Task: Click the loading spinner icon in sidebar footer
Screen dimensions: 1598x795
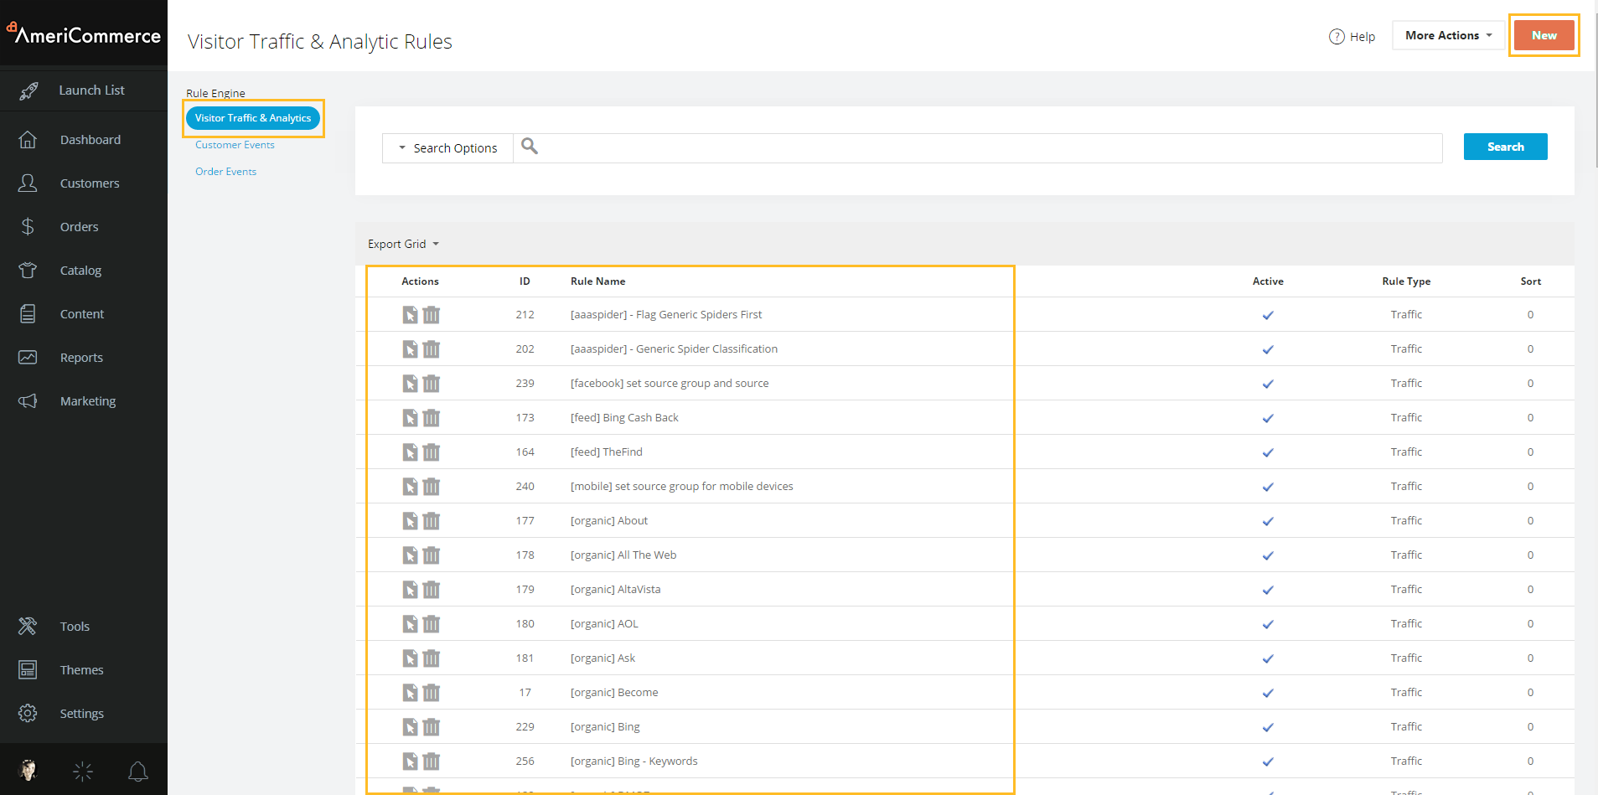Action: coord(83,771)
